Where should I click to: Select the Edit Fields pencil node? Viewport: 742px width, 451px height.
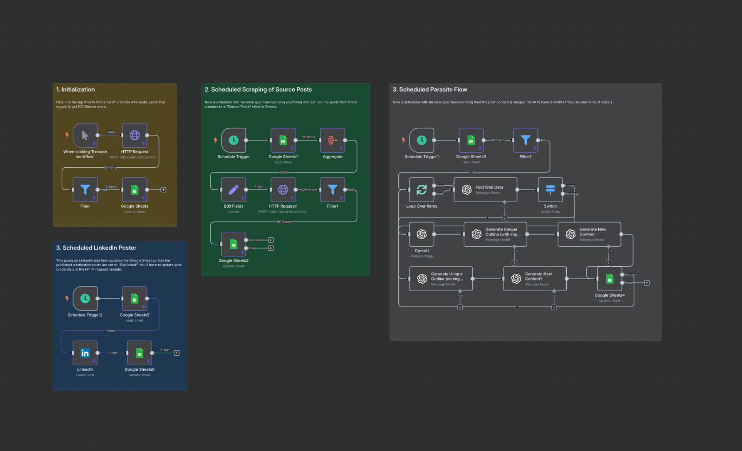[233, 190]
